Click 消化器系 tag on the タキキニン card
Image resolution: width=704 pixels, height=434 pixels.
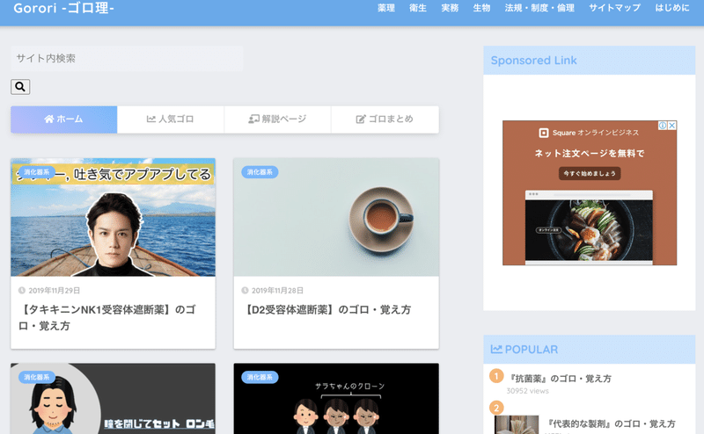[37, 172]
